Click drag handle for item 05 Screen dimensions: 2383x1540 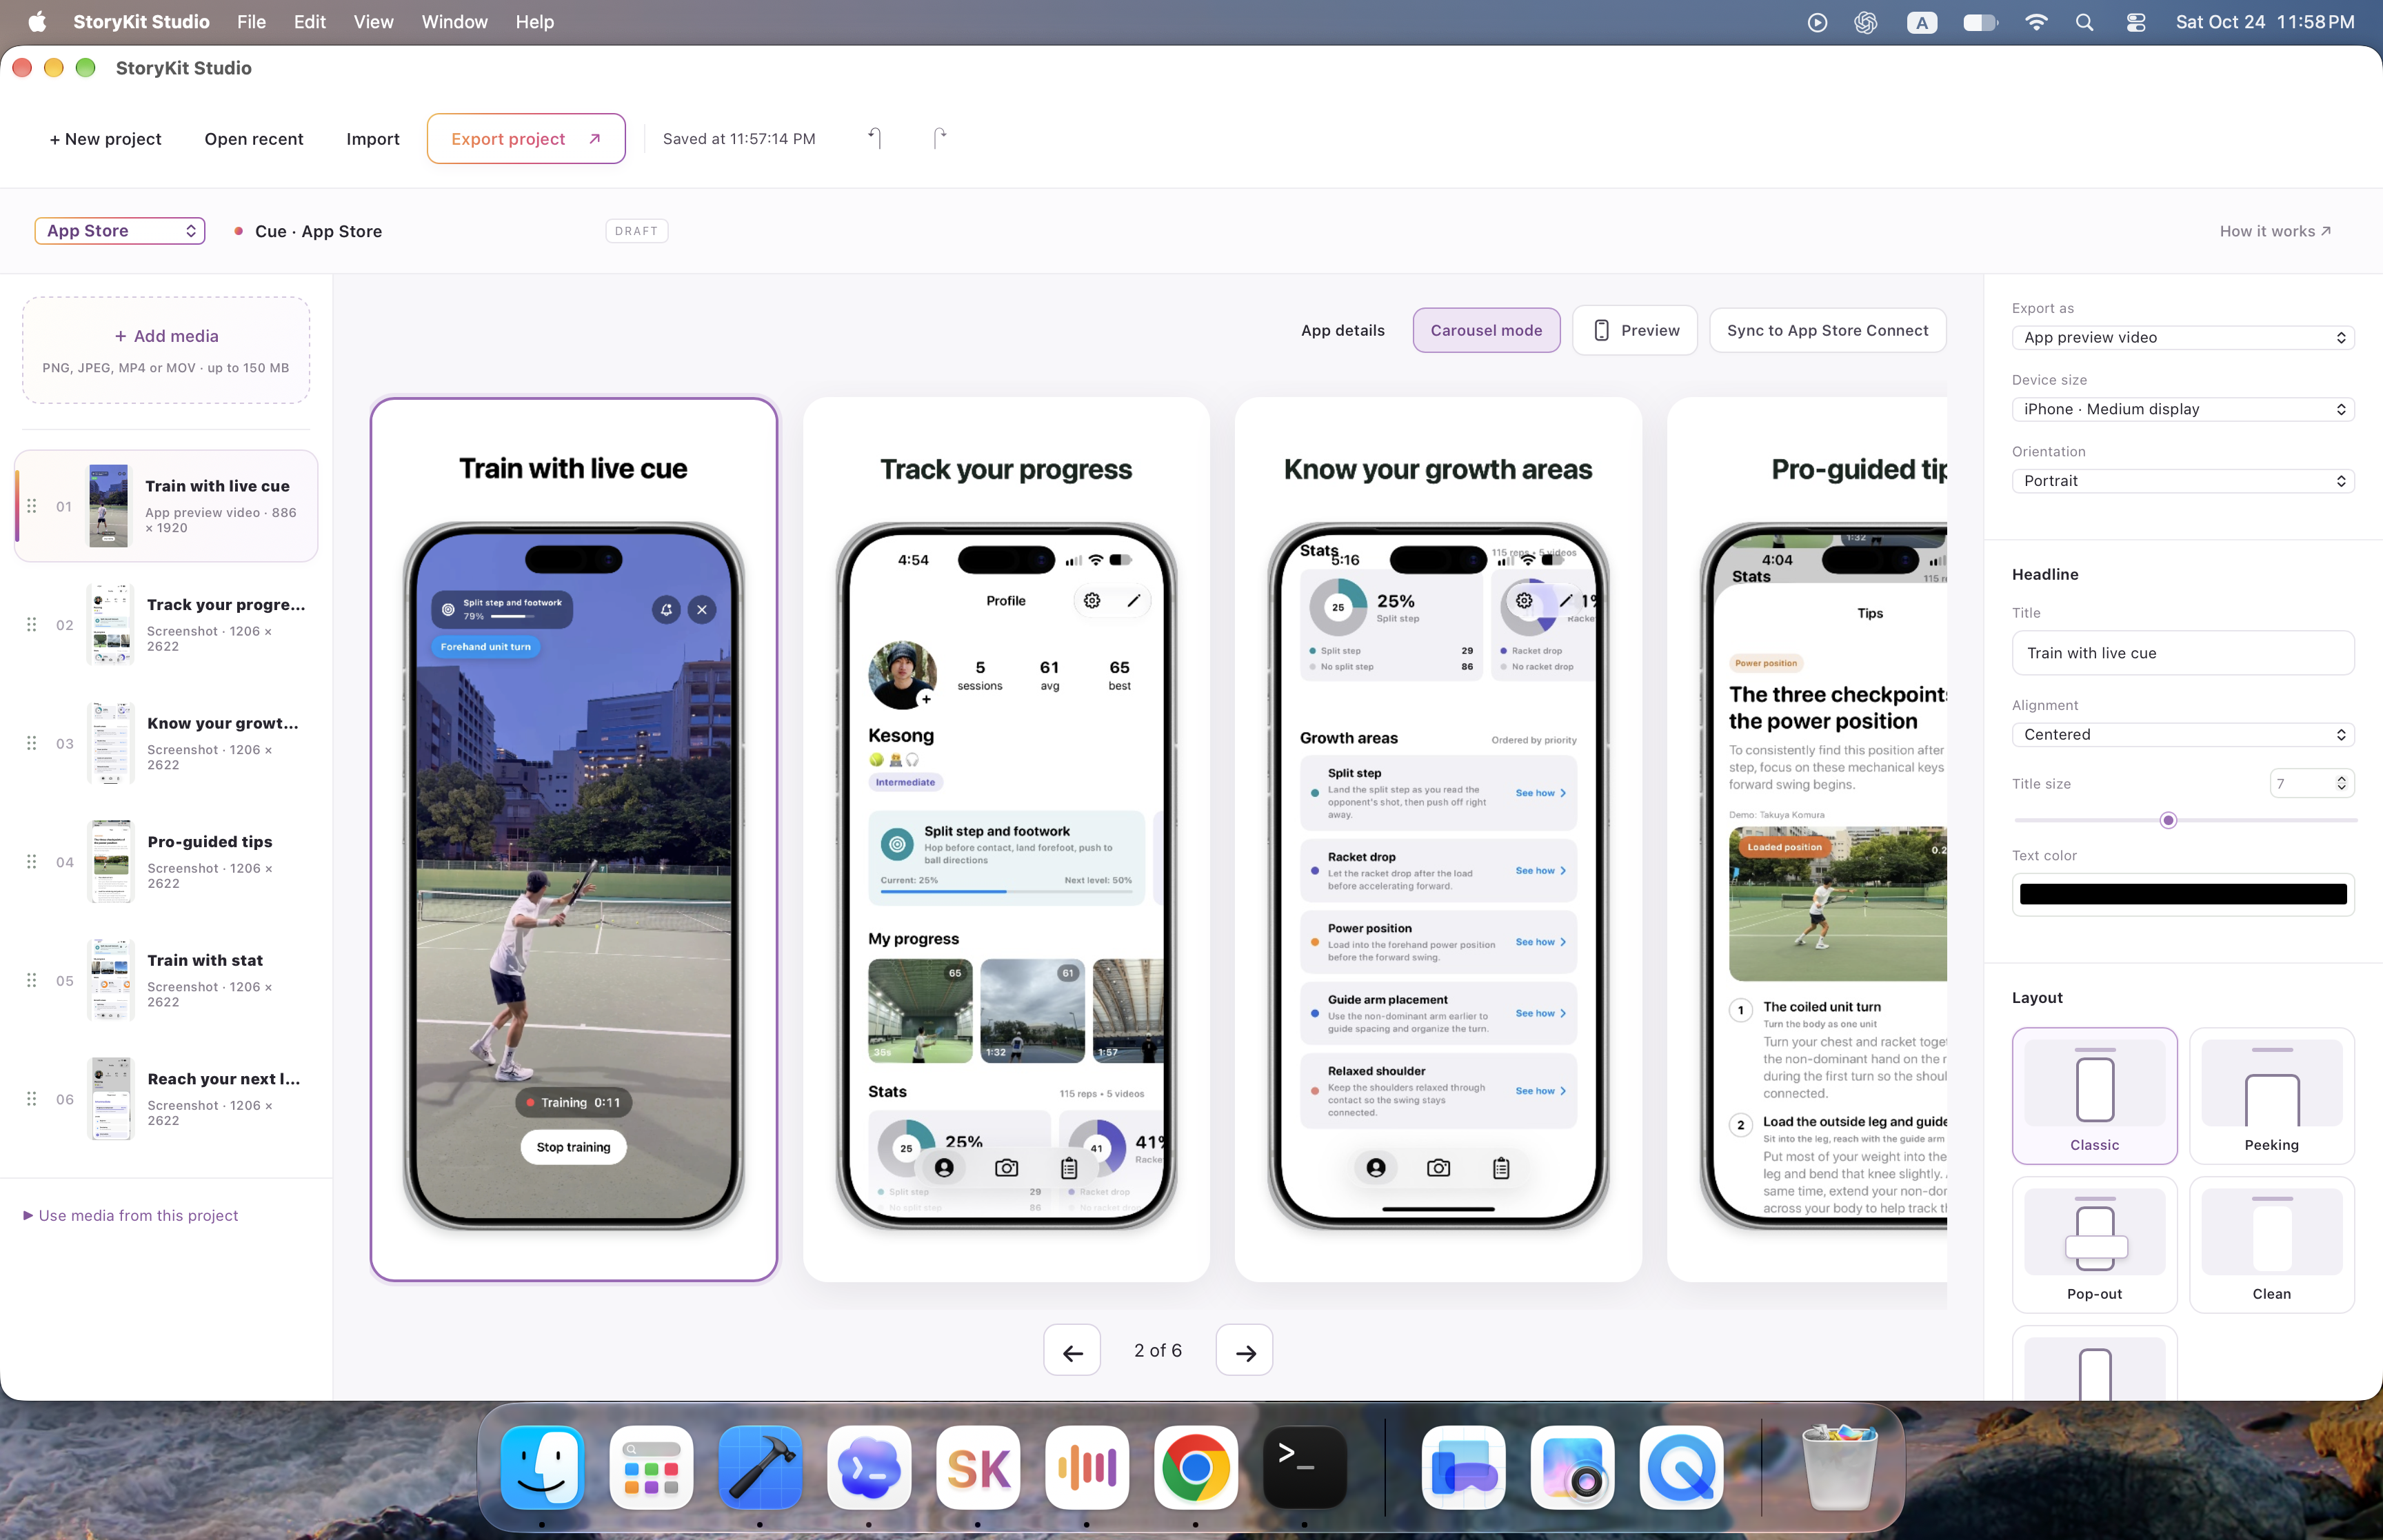pyautogui.click(x=32, y=980)
